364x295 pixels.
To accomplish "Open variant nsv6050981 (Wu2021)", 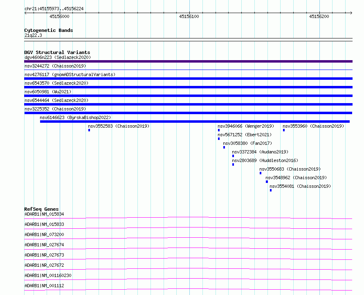I will point(48,92).
